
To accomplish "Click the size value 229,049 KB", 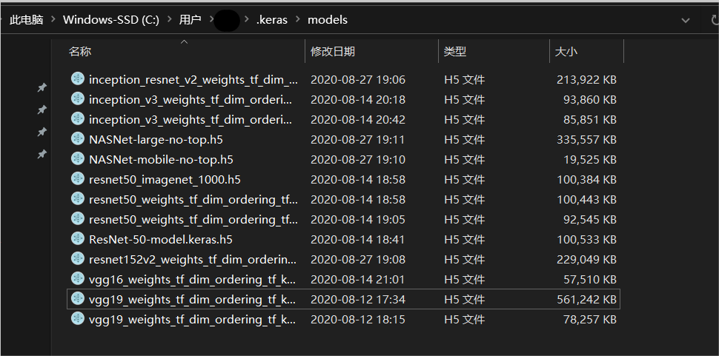I will 586,260.
